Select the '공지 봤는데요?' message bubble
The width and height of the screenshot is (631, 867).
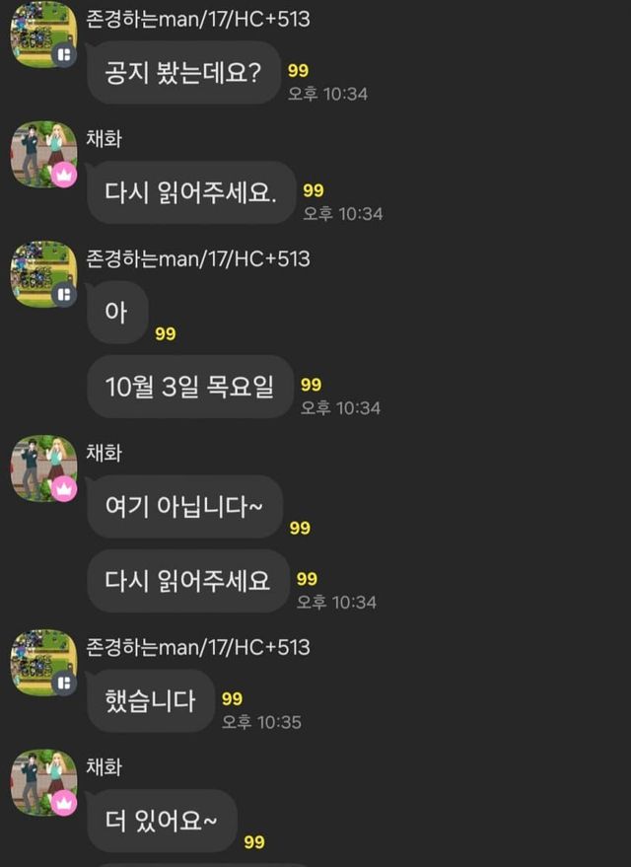click(184, 72)
